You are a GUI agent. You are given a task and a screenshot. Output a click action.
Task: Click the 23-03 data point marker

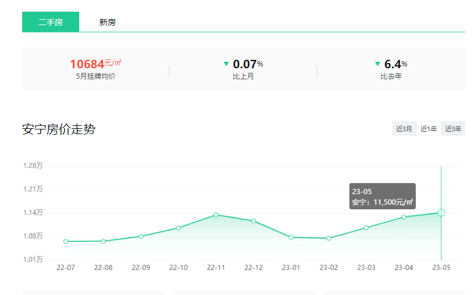366,227
